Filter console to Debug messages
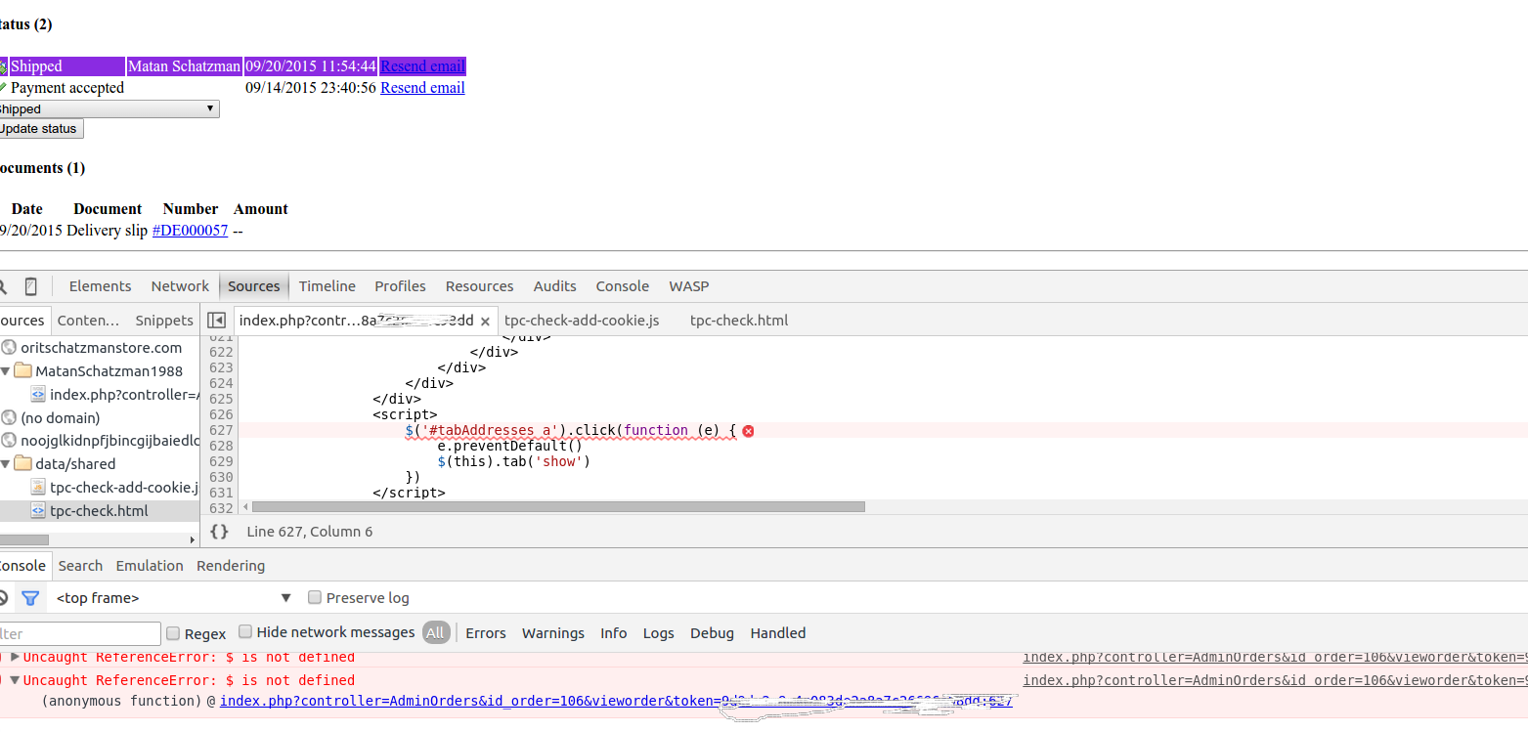Viewport: 1528px width, 732px height. pyautogui.click(x=712, y=633)
